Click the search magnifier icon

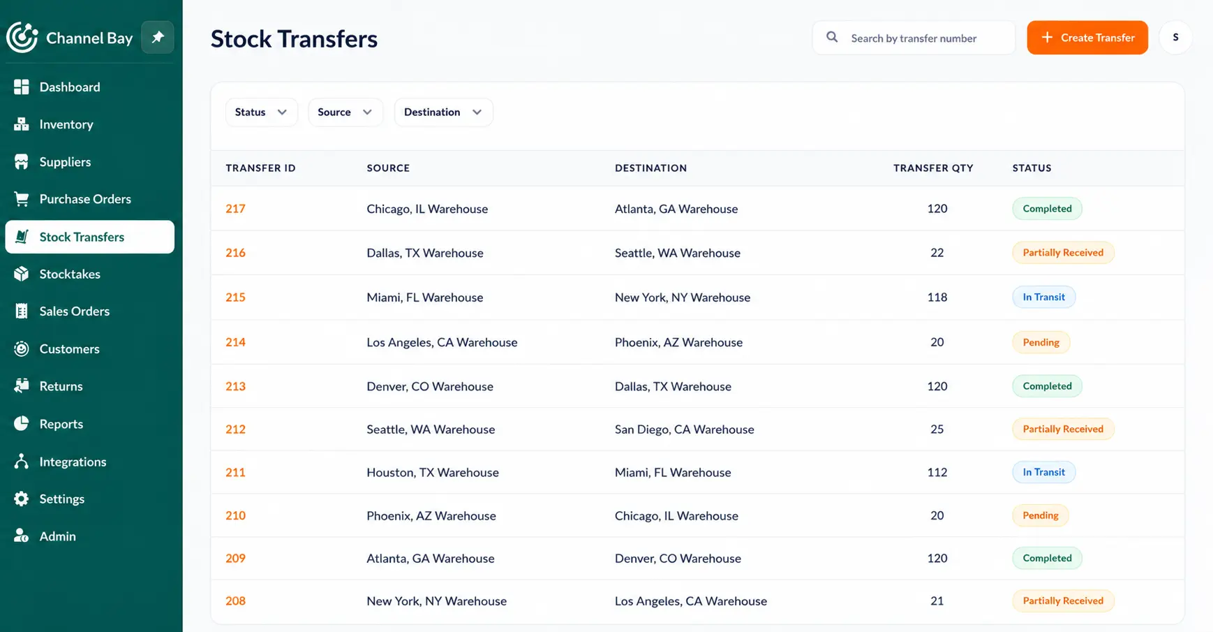[832, 37]
